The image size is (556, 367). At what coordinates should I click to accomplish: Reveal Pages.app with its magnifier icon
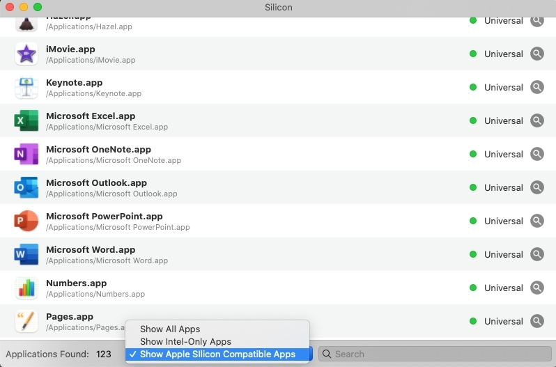click(536, 321)
